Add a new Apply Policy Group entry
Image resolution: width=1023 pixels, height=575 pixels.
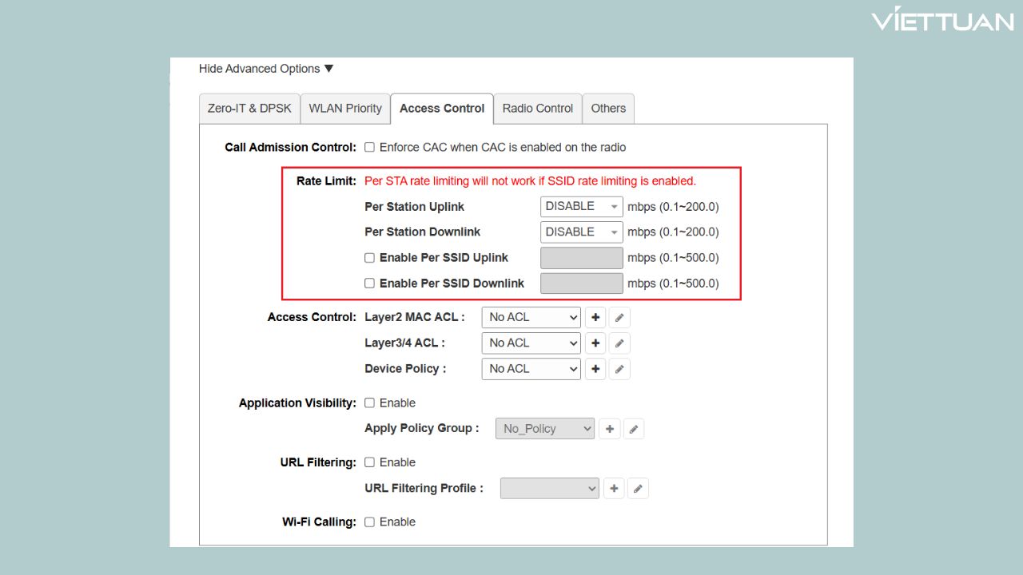click(610, 429)
